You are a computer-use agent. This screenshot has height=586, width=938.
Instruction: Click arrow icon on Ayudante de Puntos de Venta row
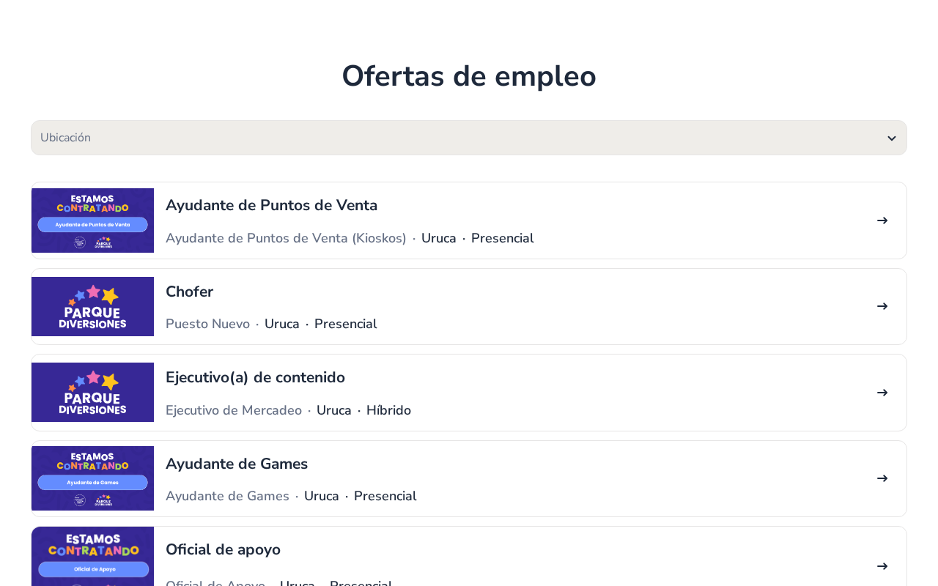[882, 220]
